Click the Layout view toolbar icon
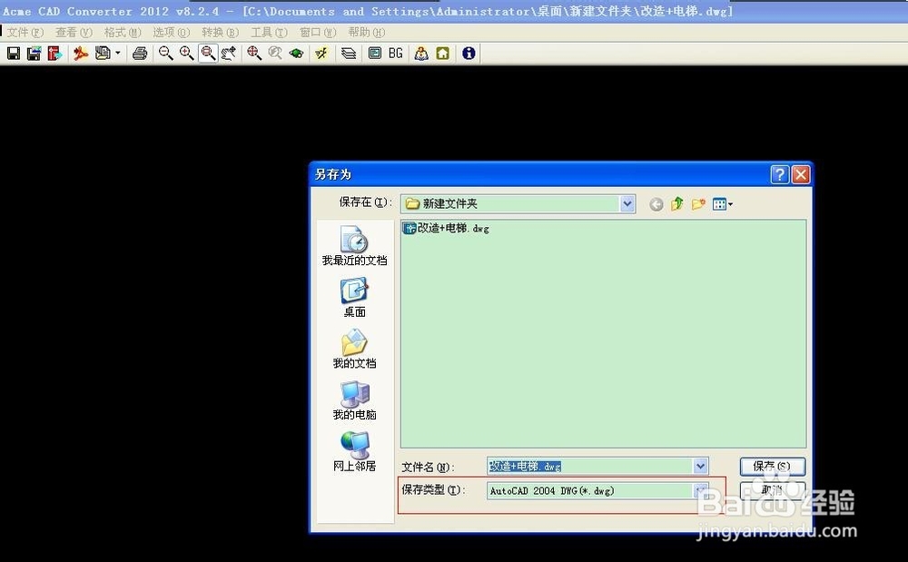Viewport: 908px width, 562px height. [x=375, y=54]
